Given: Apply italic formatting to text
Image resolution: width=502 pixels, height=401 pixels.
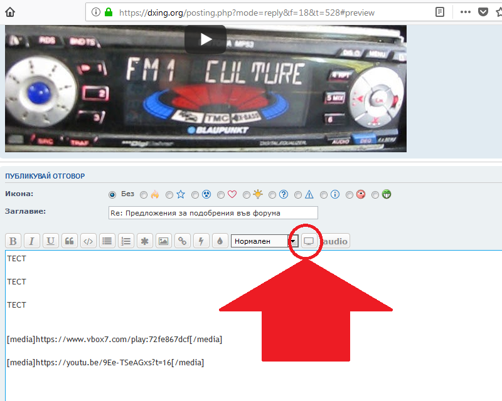Looking at the screenshot, I should [x=32, y=241].
